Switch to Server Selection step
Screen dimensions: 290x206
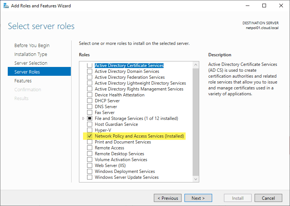[x=31, y=63]
